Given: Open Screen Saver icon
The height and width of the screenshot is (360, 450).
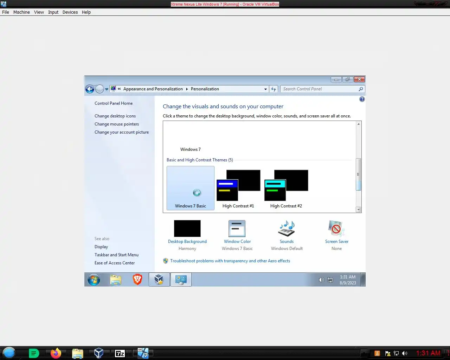Looking at the screenshot, I should [336, 229].
